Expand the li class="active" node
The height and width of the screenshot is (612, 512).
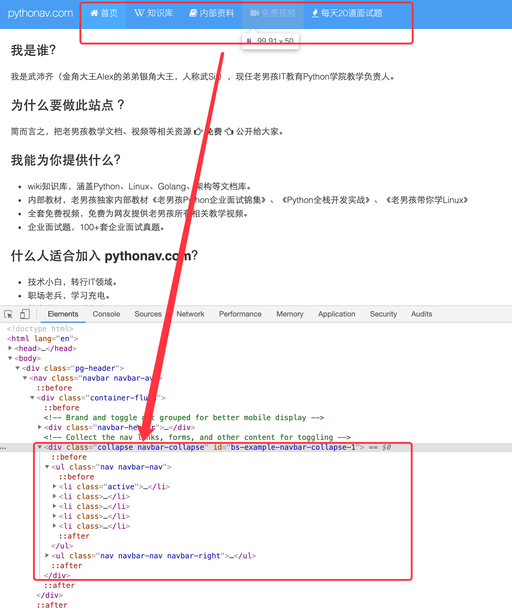(55, 486)
